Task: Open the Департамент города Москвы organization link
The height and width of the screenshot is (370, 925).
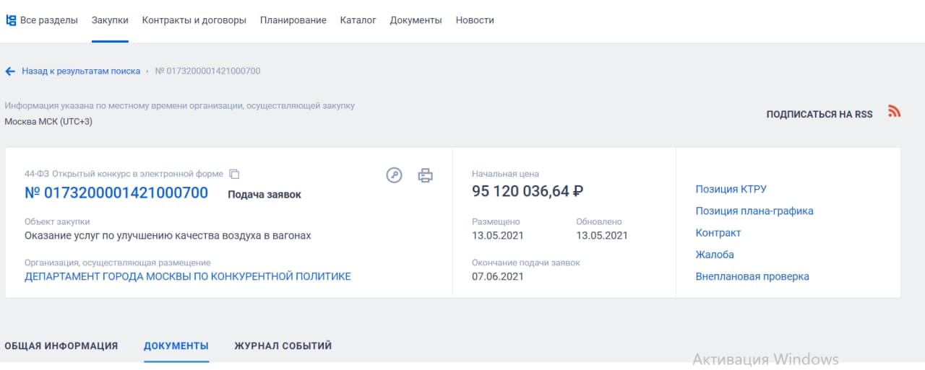Action: click(x=188, y=276)
